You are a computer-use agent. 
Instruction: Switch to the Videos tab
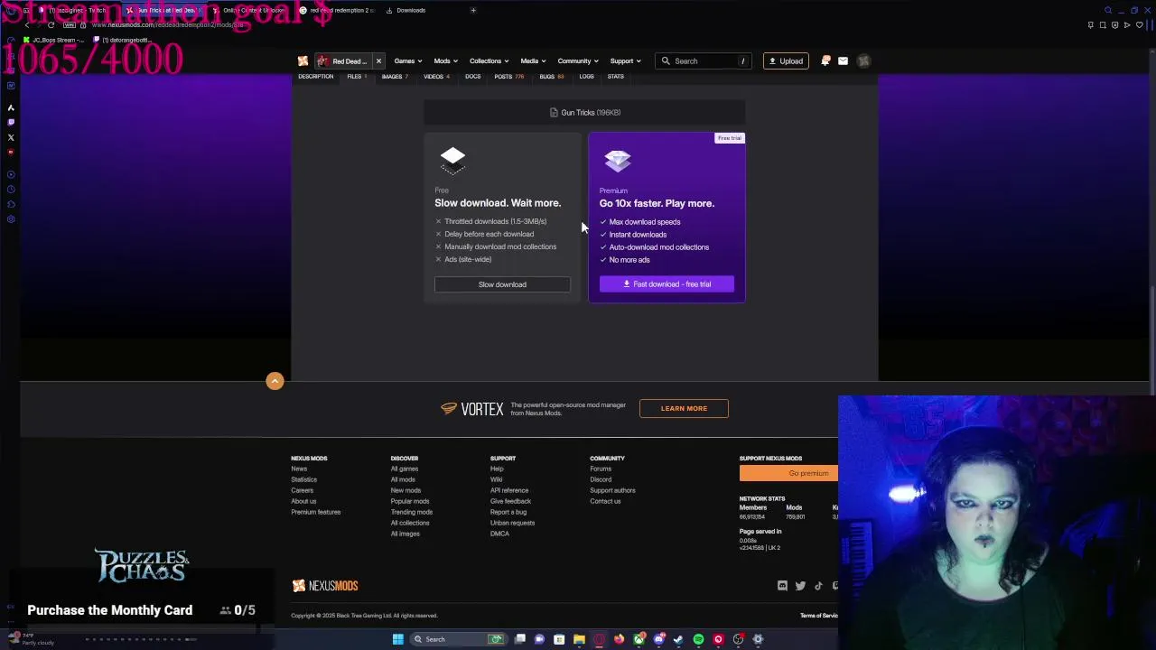(436, 77)
